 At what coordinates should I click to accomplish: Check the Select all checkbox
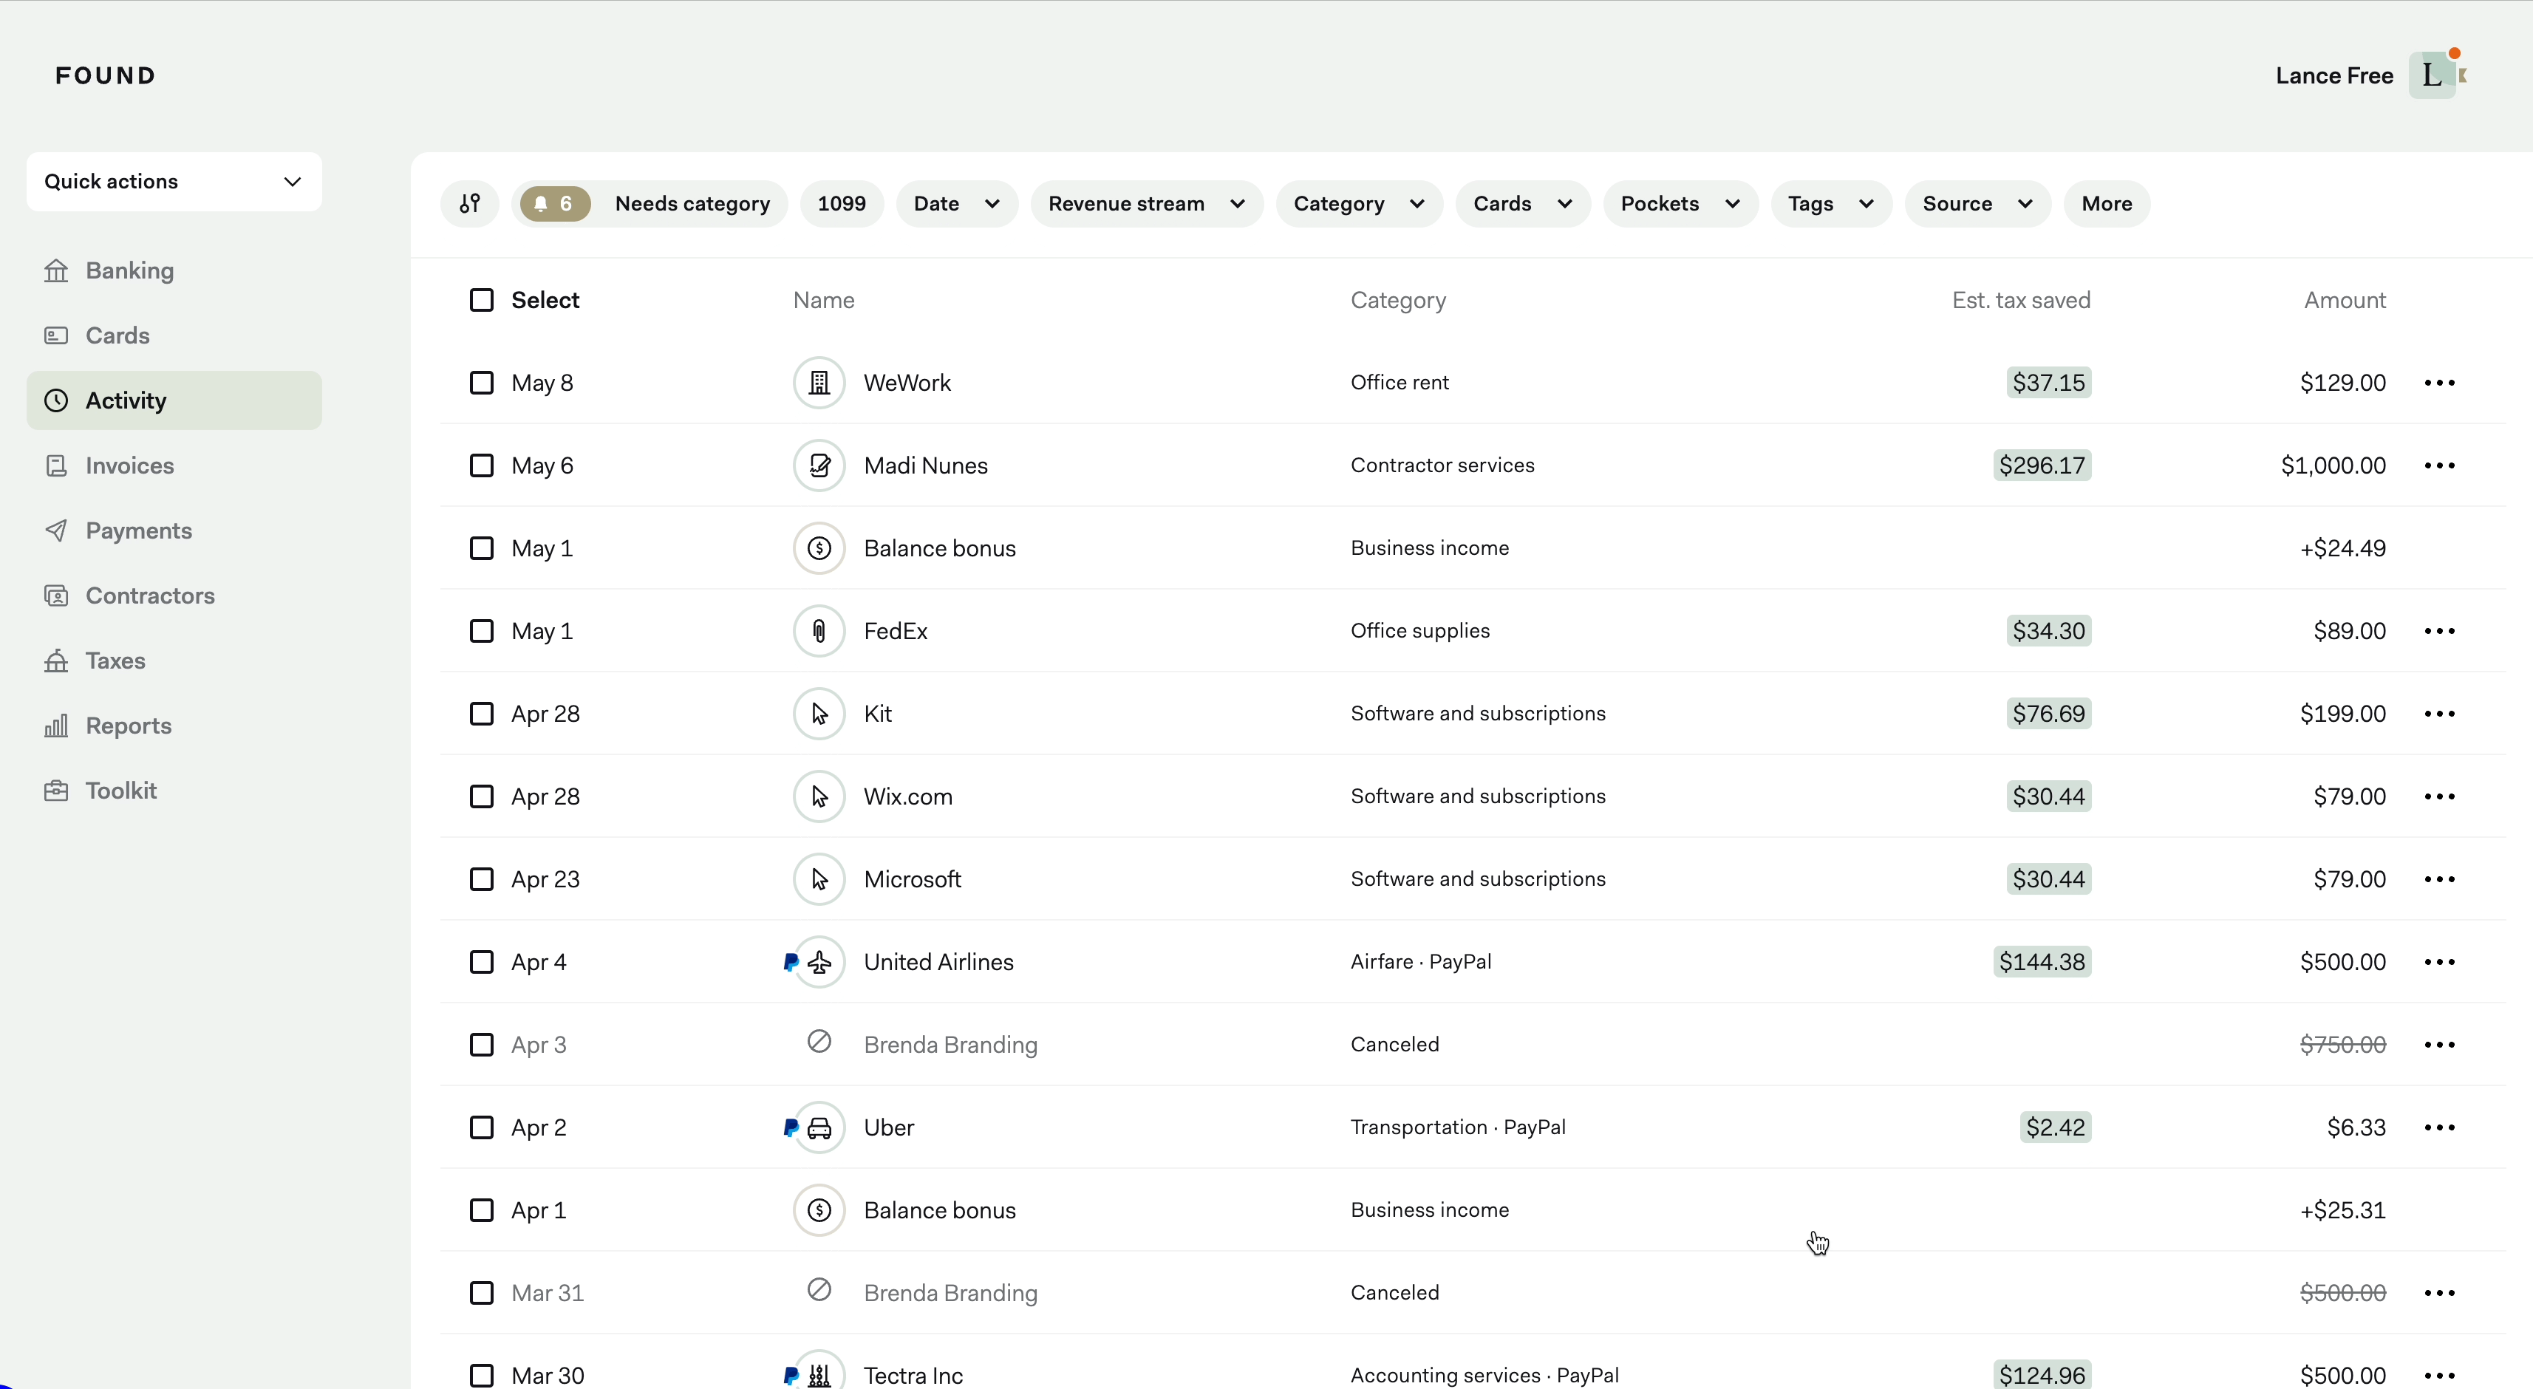(x=481, y=300)
